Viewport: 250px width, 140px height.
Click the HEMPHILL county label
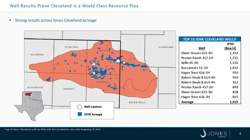tap(103, 82)
